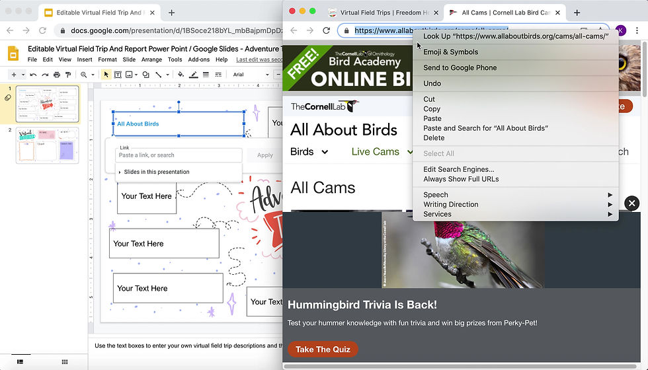Reload the Google Slides browser window
648x370 pixels.
coord(42,30)
